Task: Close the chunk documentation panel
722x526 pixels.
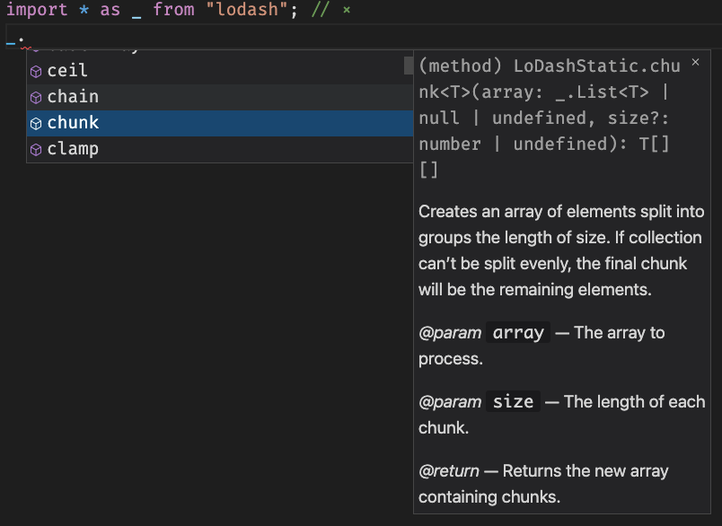Action: (x=695, y=62)
